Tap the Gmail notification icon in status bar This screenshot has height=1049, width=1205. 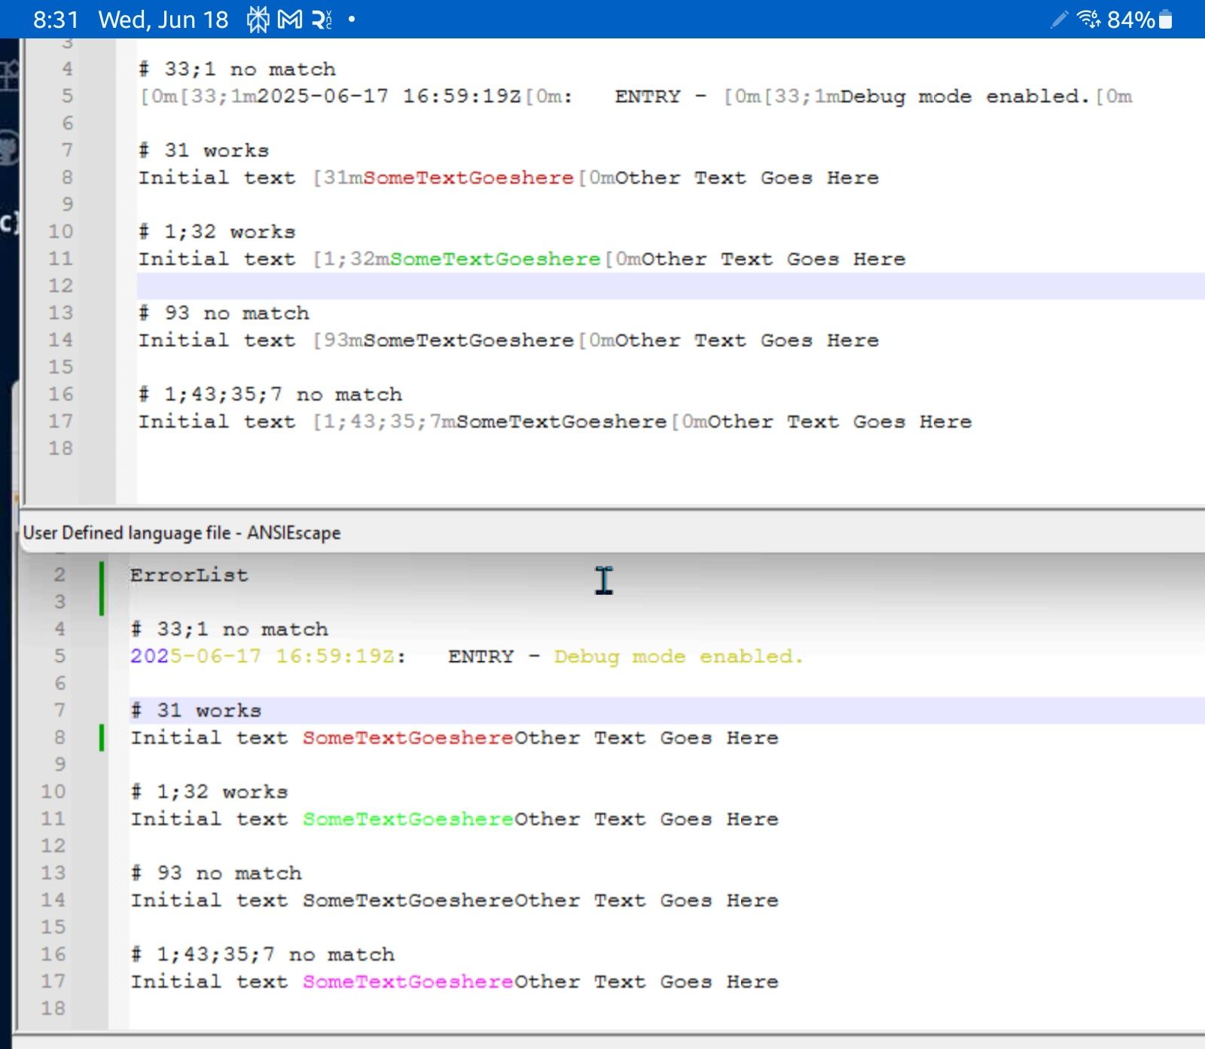(290, 20)
